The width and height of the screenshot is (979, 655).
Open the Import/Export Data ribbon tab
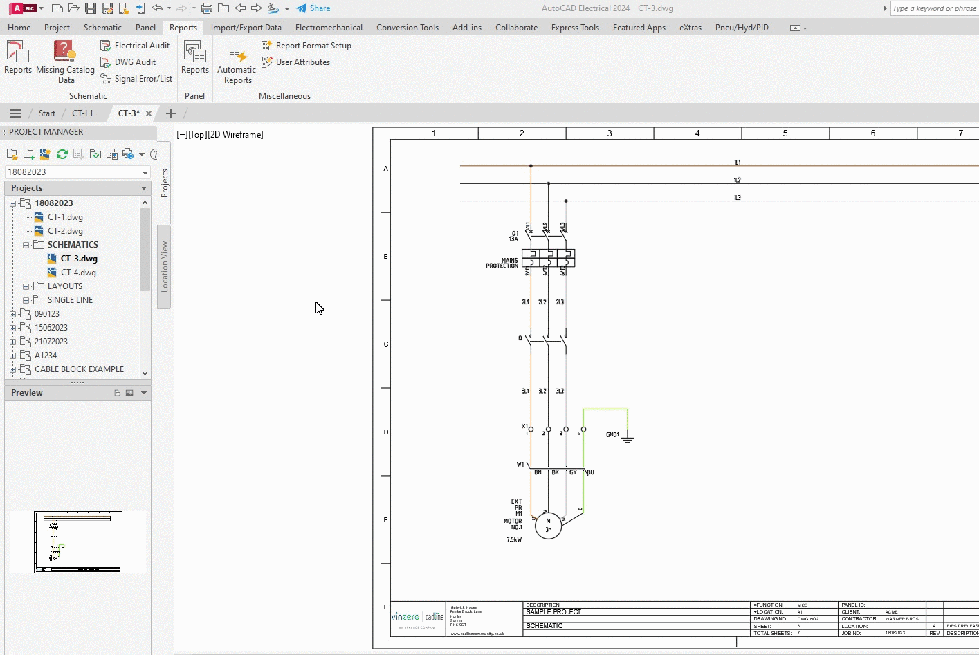pos(246,28)
